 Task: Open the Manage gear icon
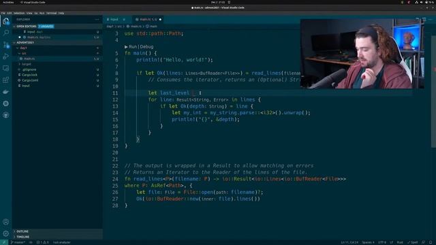[6, 233]
